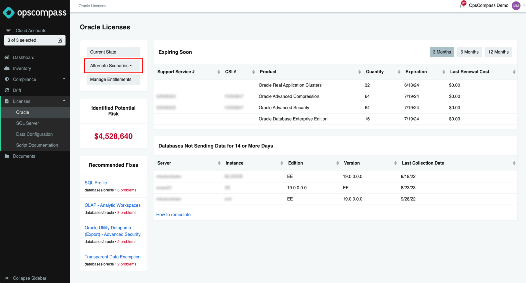Viewport: 526px width, 283px height.
Task: Open Drift from the sidebar
Action: pyautogui.click(x=17, y=90)
